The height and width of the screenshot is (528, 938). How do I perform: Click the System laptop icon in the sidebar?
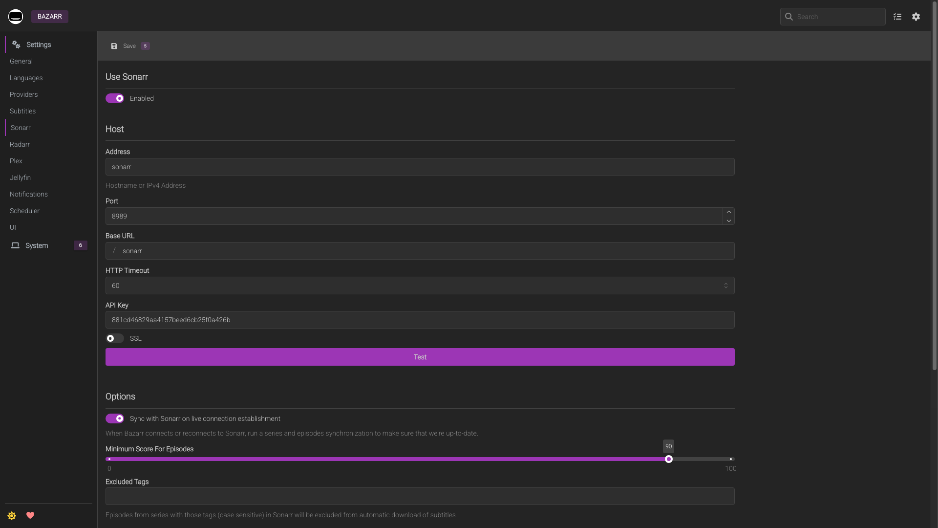(x=15, y=245)
